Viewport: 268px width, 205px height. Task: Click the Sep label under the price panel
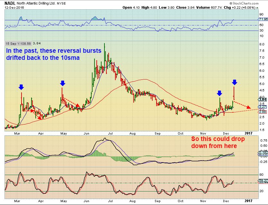coord(157,133)
